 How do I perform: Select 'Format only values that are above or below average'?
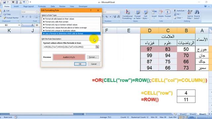[71, 28]
